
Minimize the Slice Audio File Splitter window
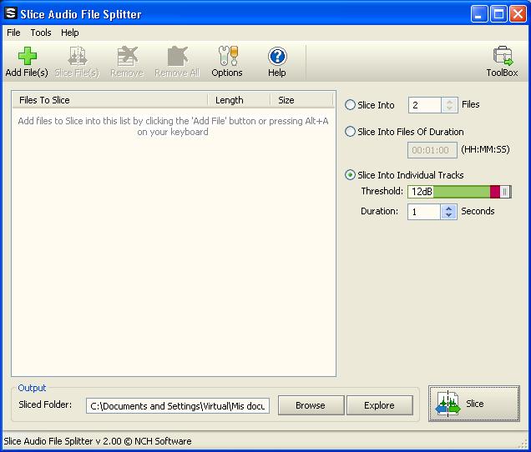[x=479, y=14]
